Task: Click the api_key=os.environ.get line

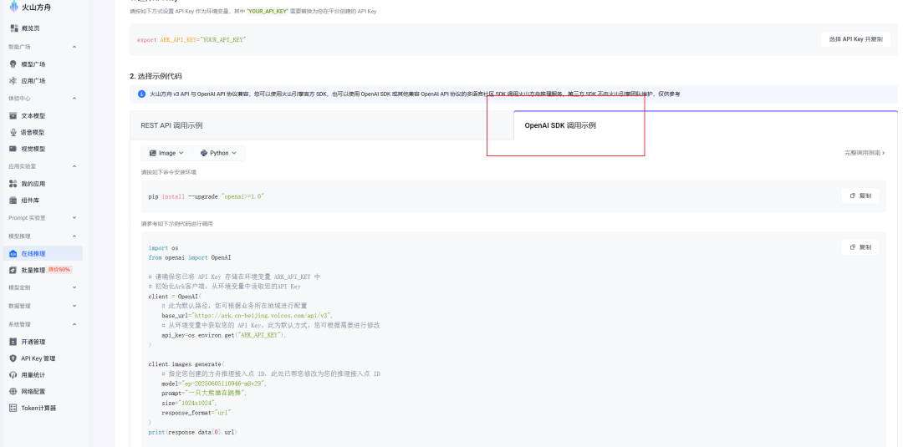Action: [x=224, y=335]
